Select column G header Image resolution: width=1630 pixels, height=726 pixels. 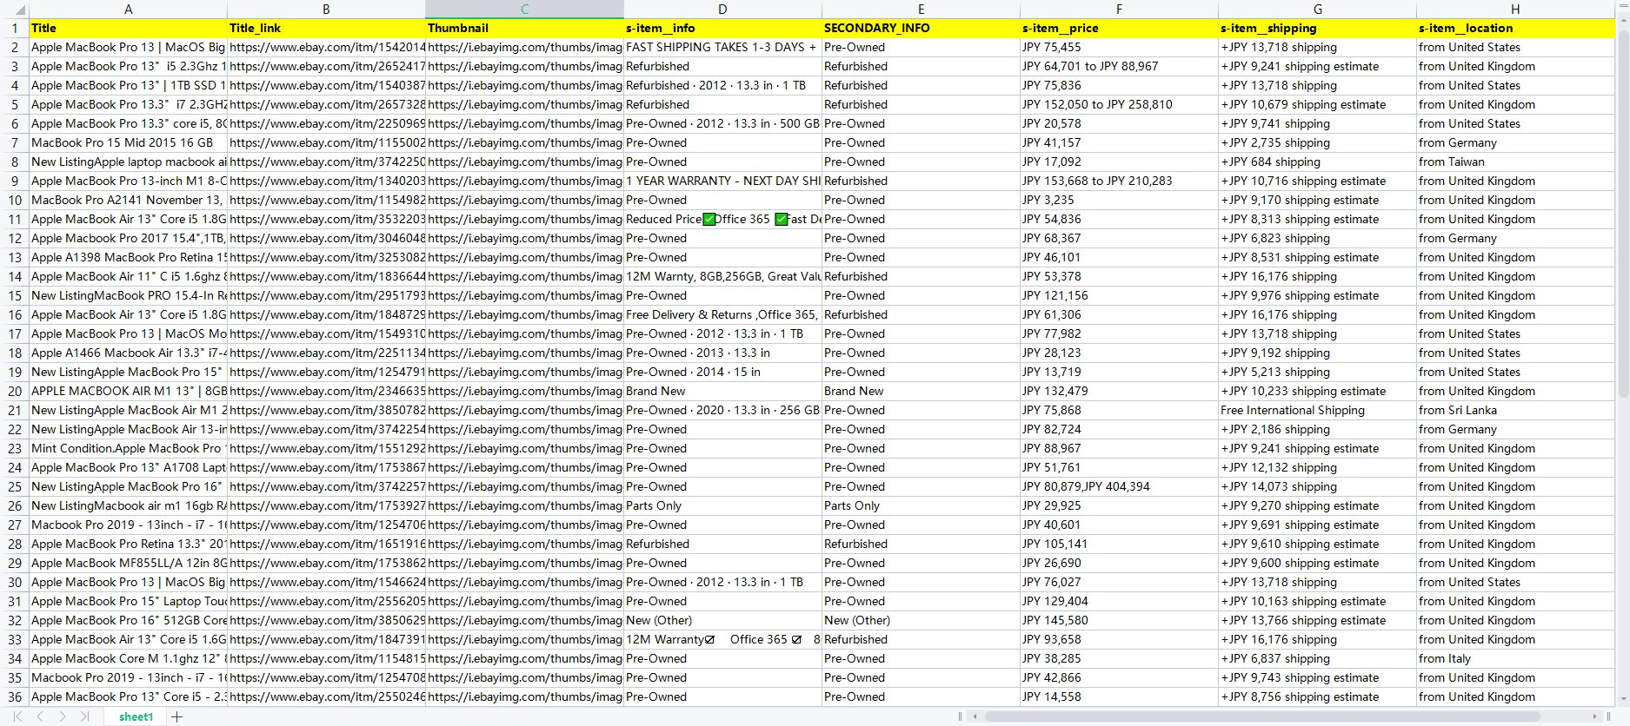[x=1317, y=9]
